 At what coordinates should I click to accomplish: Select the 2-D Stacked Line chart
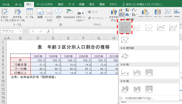pyautogui.click(x=137, y=28)
